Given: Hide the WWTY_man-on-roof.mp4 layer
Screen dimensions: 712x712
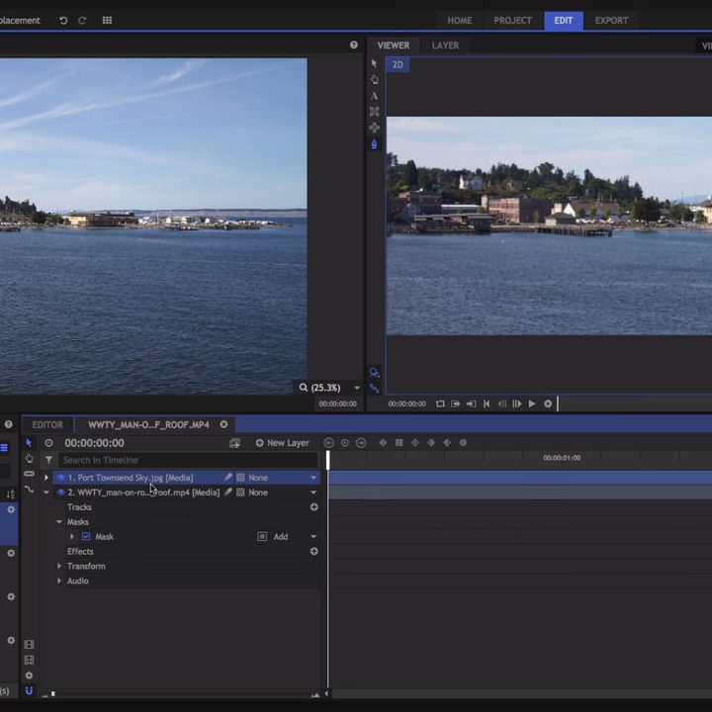Looking at the screenshot, I should point(60,492).
